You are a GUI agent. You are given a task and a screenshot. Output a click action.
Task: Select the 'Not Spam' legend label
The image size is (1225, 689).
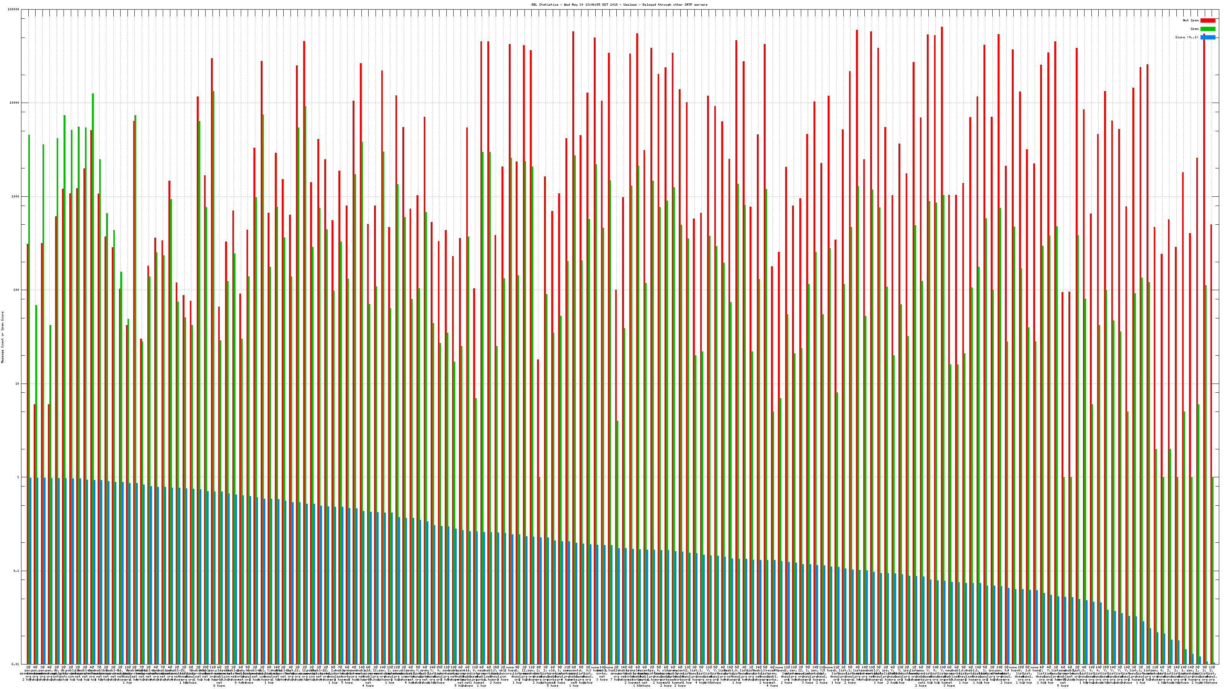(x=1191, y=20)
